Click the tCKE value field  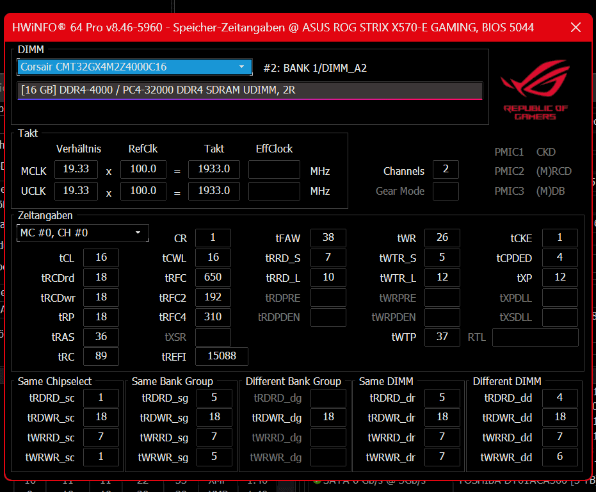click(x=560, y=238)
